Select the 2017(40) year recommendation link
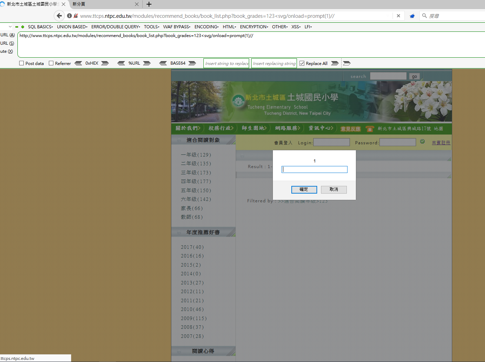The height and width of the screenshot is (362, 485). pos(192,247)
